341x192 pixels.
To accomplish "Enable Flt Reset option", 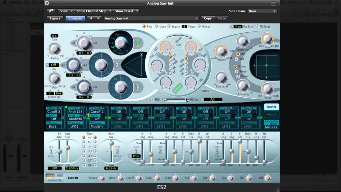I will tap(257, 26).
